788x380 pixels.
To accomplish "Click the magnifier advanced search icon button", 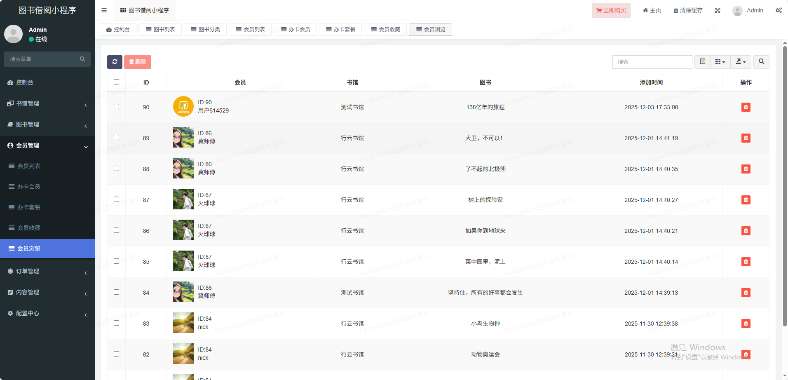I will [x=761, y=62].
